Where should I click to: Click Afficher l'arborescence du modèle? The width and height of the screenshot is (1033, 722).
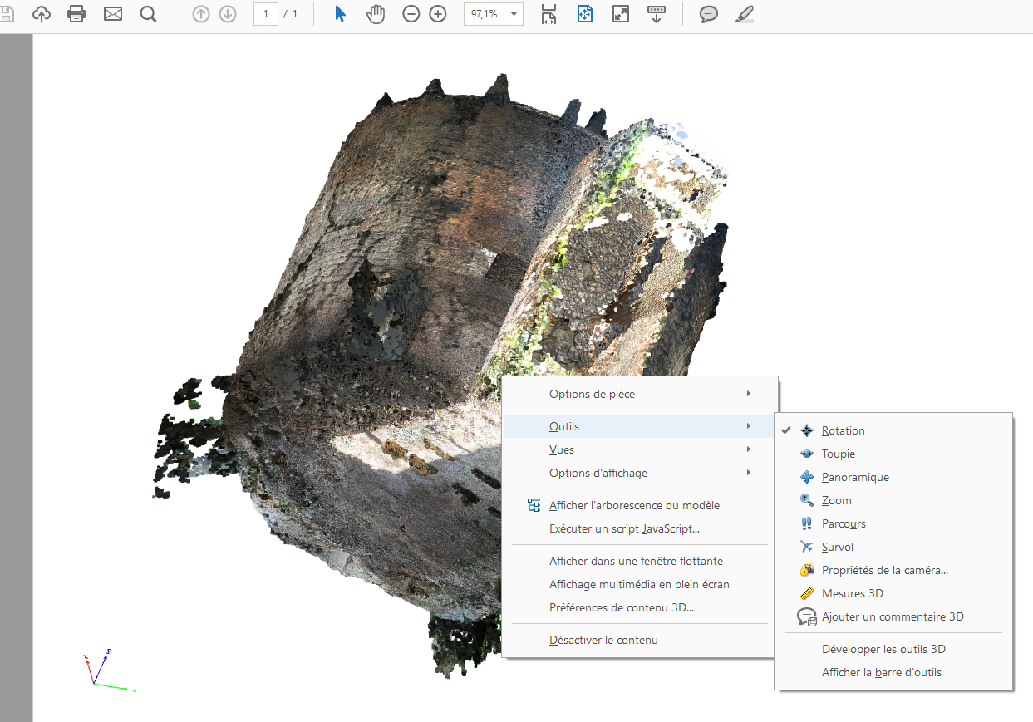pos(634,505)
